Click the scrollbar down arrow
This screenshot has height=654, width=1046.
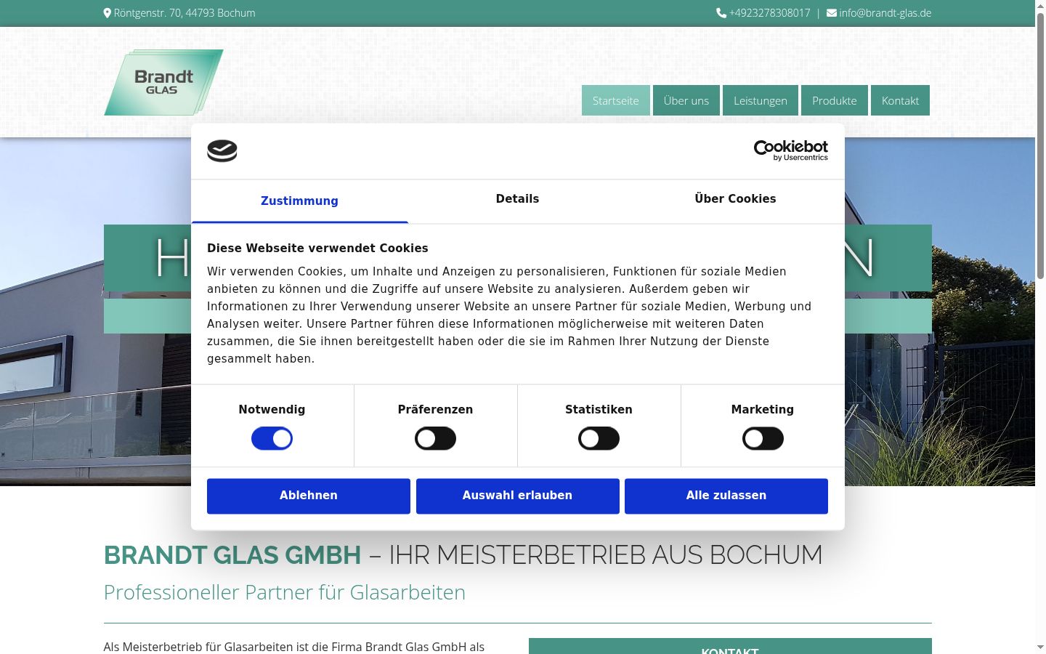coord(1040,647)
